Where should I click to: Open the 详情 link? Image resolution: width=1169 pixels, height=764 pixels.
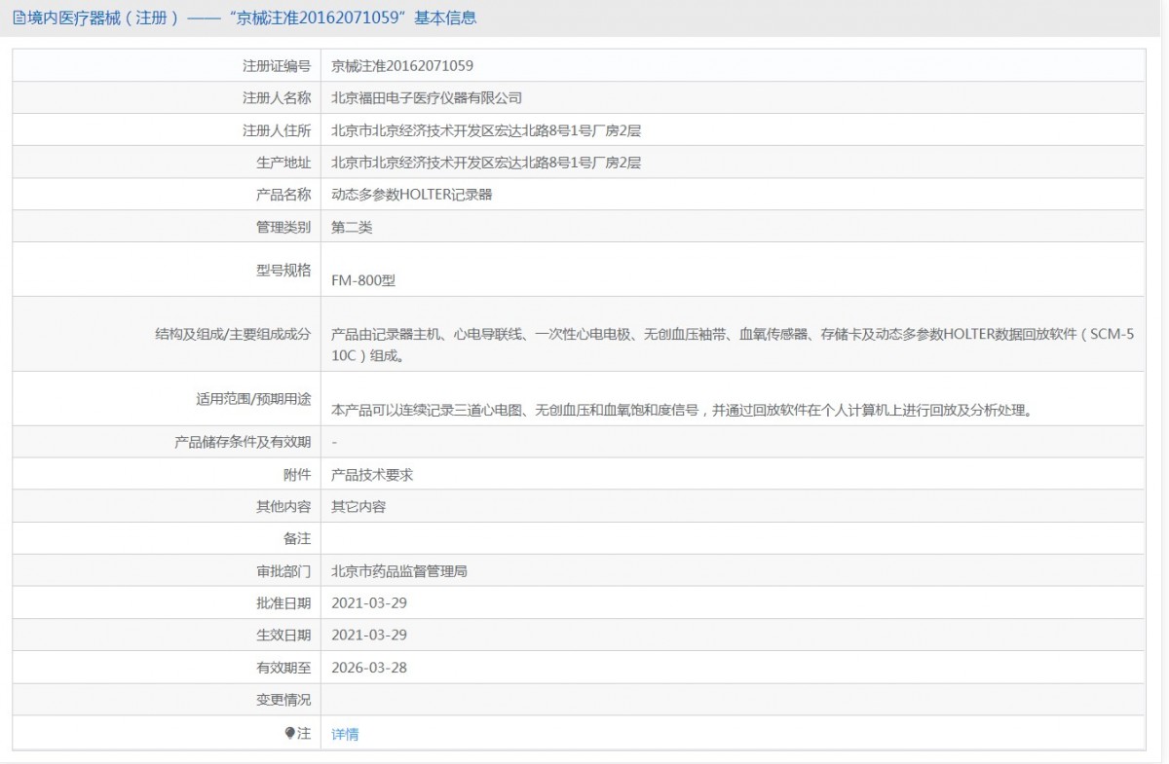[345, 734]
